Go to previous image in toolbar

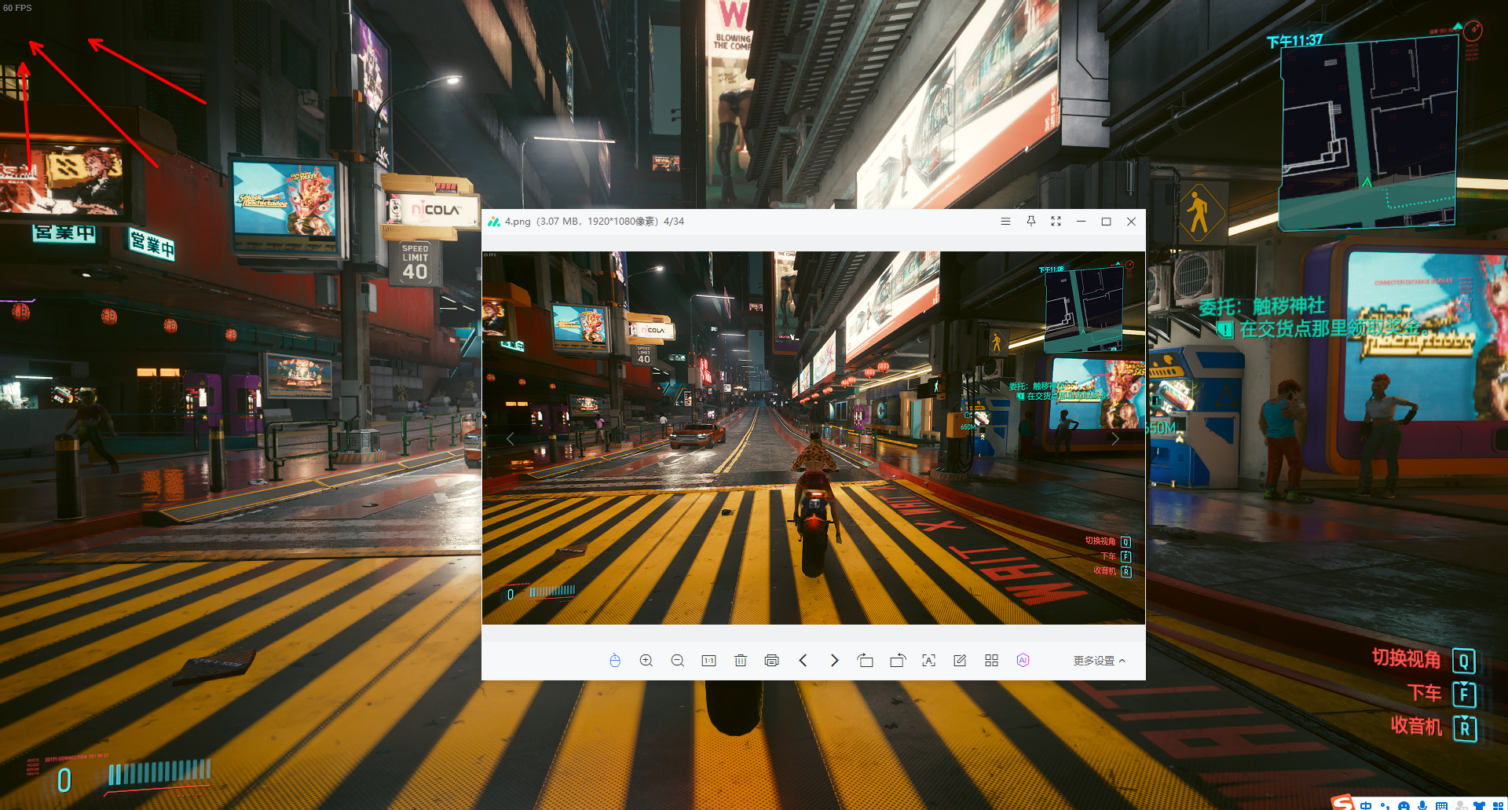coord(803,661)
